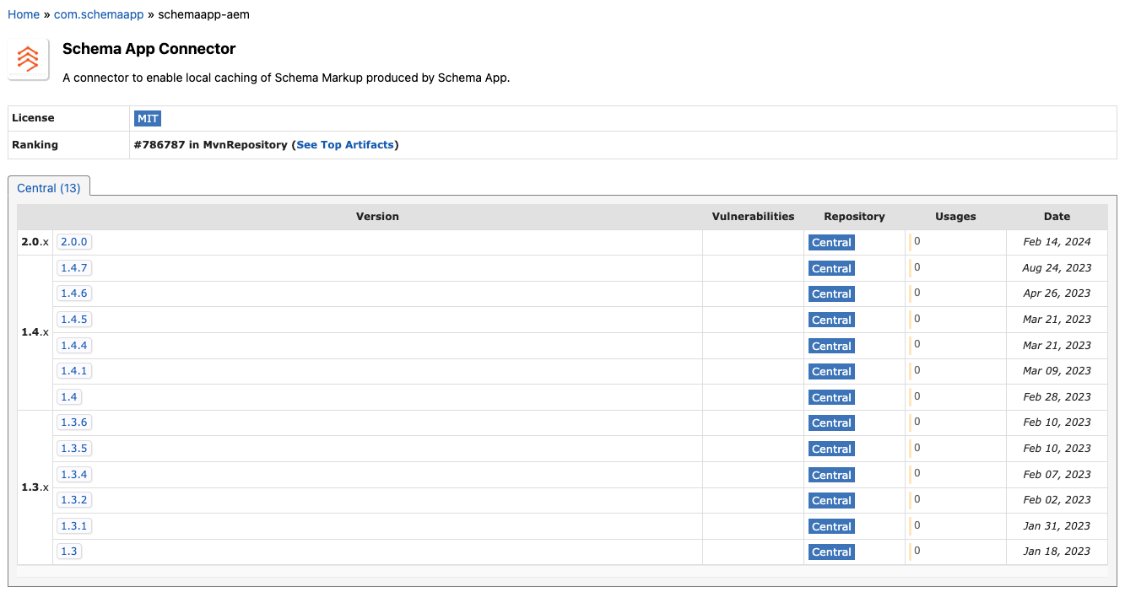Click the Mar 09, 2023 date cell
The image size is (1125, 592).
coord(1057,371)
